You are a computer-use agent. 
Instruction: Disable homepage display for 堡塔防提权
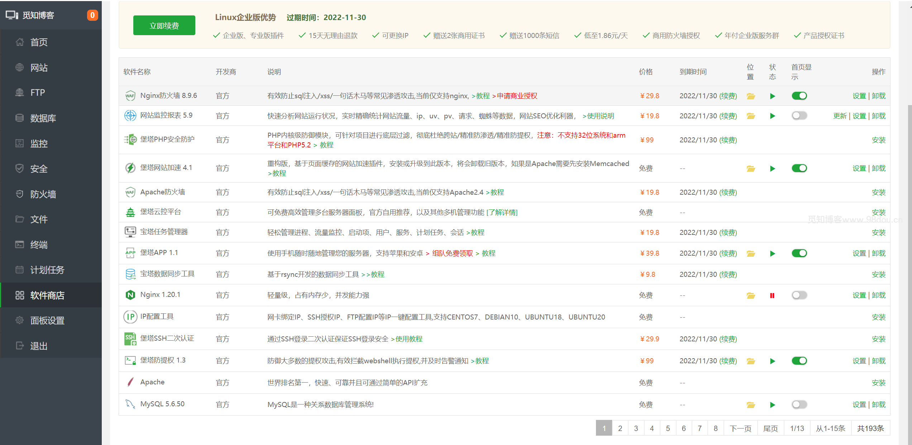[799, 361]
